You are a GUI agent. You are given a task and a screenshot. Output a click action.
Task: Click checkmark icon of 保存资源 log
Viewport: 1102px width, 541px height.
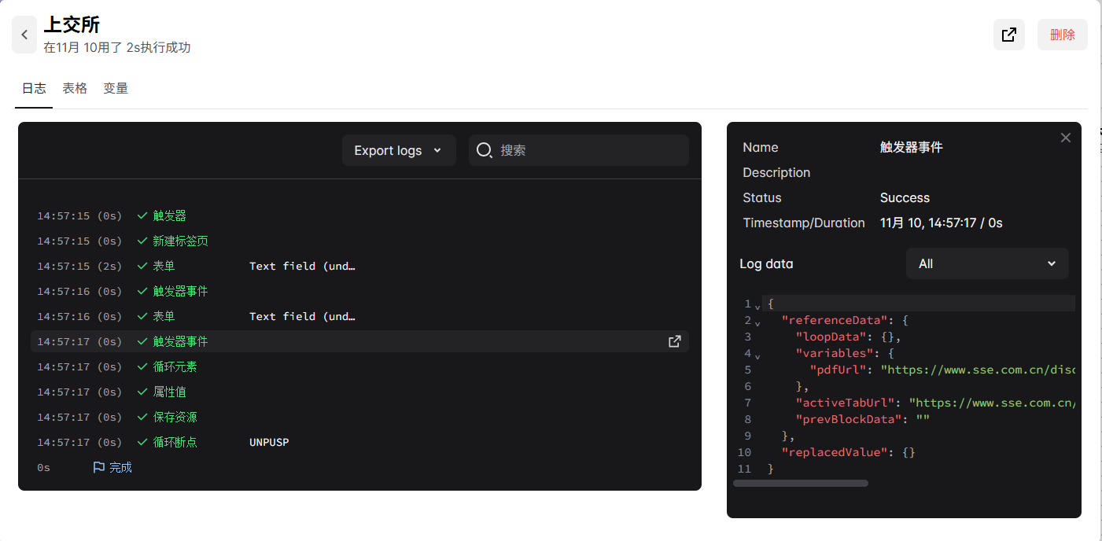[142, 417]
